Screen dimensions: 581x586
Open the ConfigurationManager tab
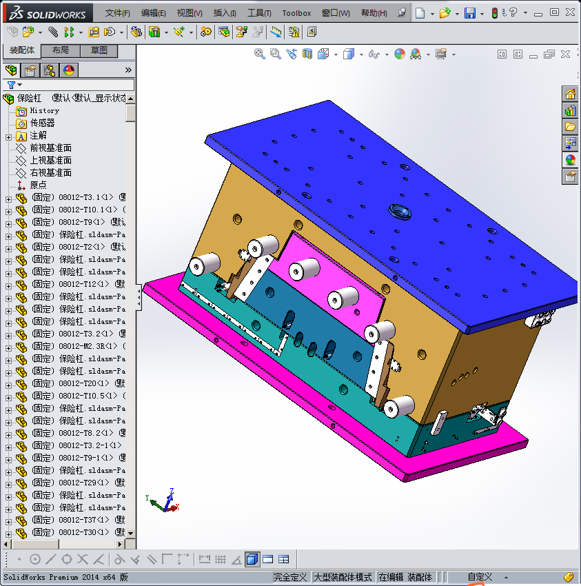click(x=50, y=70)
